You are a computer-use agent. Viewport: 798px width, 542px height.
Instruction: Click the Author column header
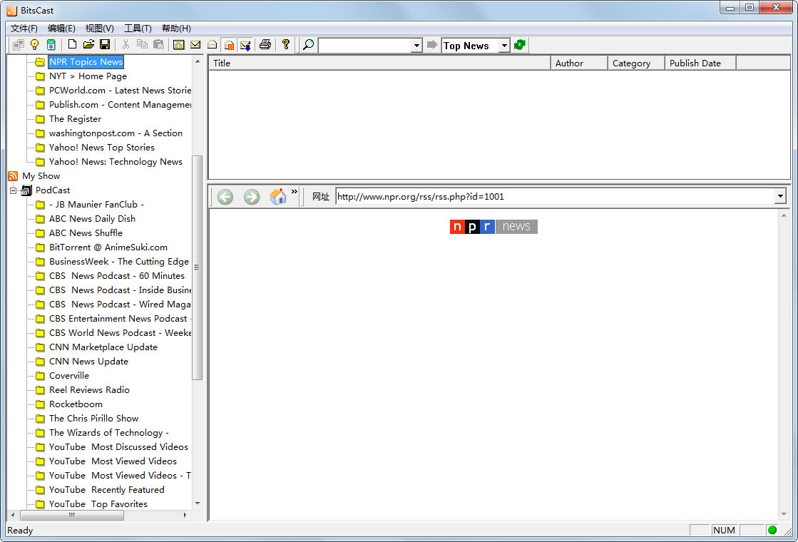[x=578, y=63]
